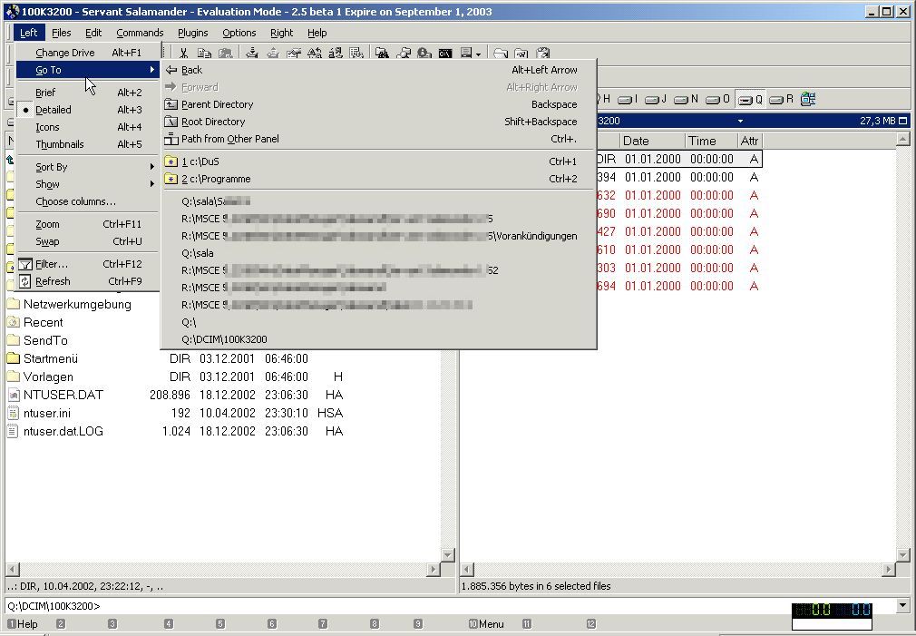Choose Root Directory in the submenu
Screen dimensions: 916x636
[x=378, y=122]
